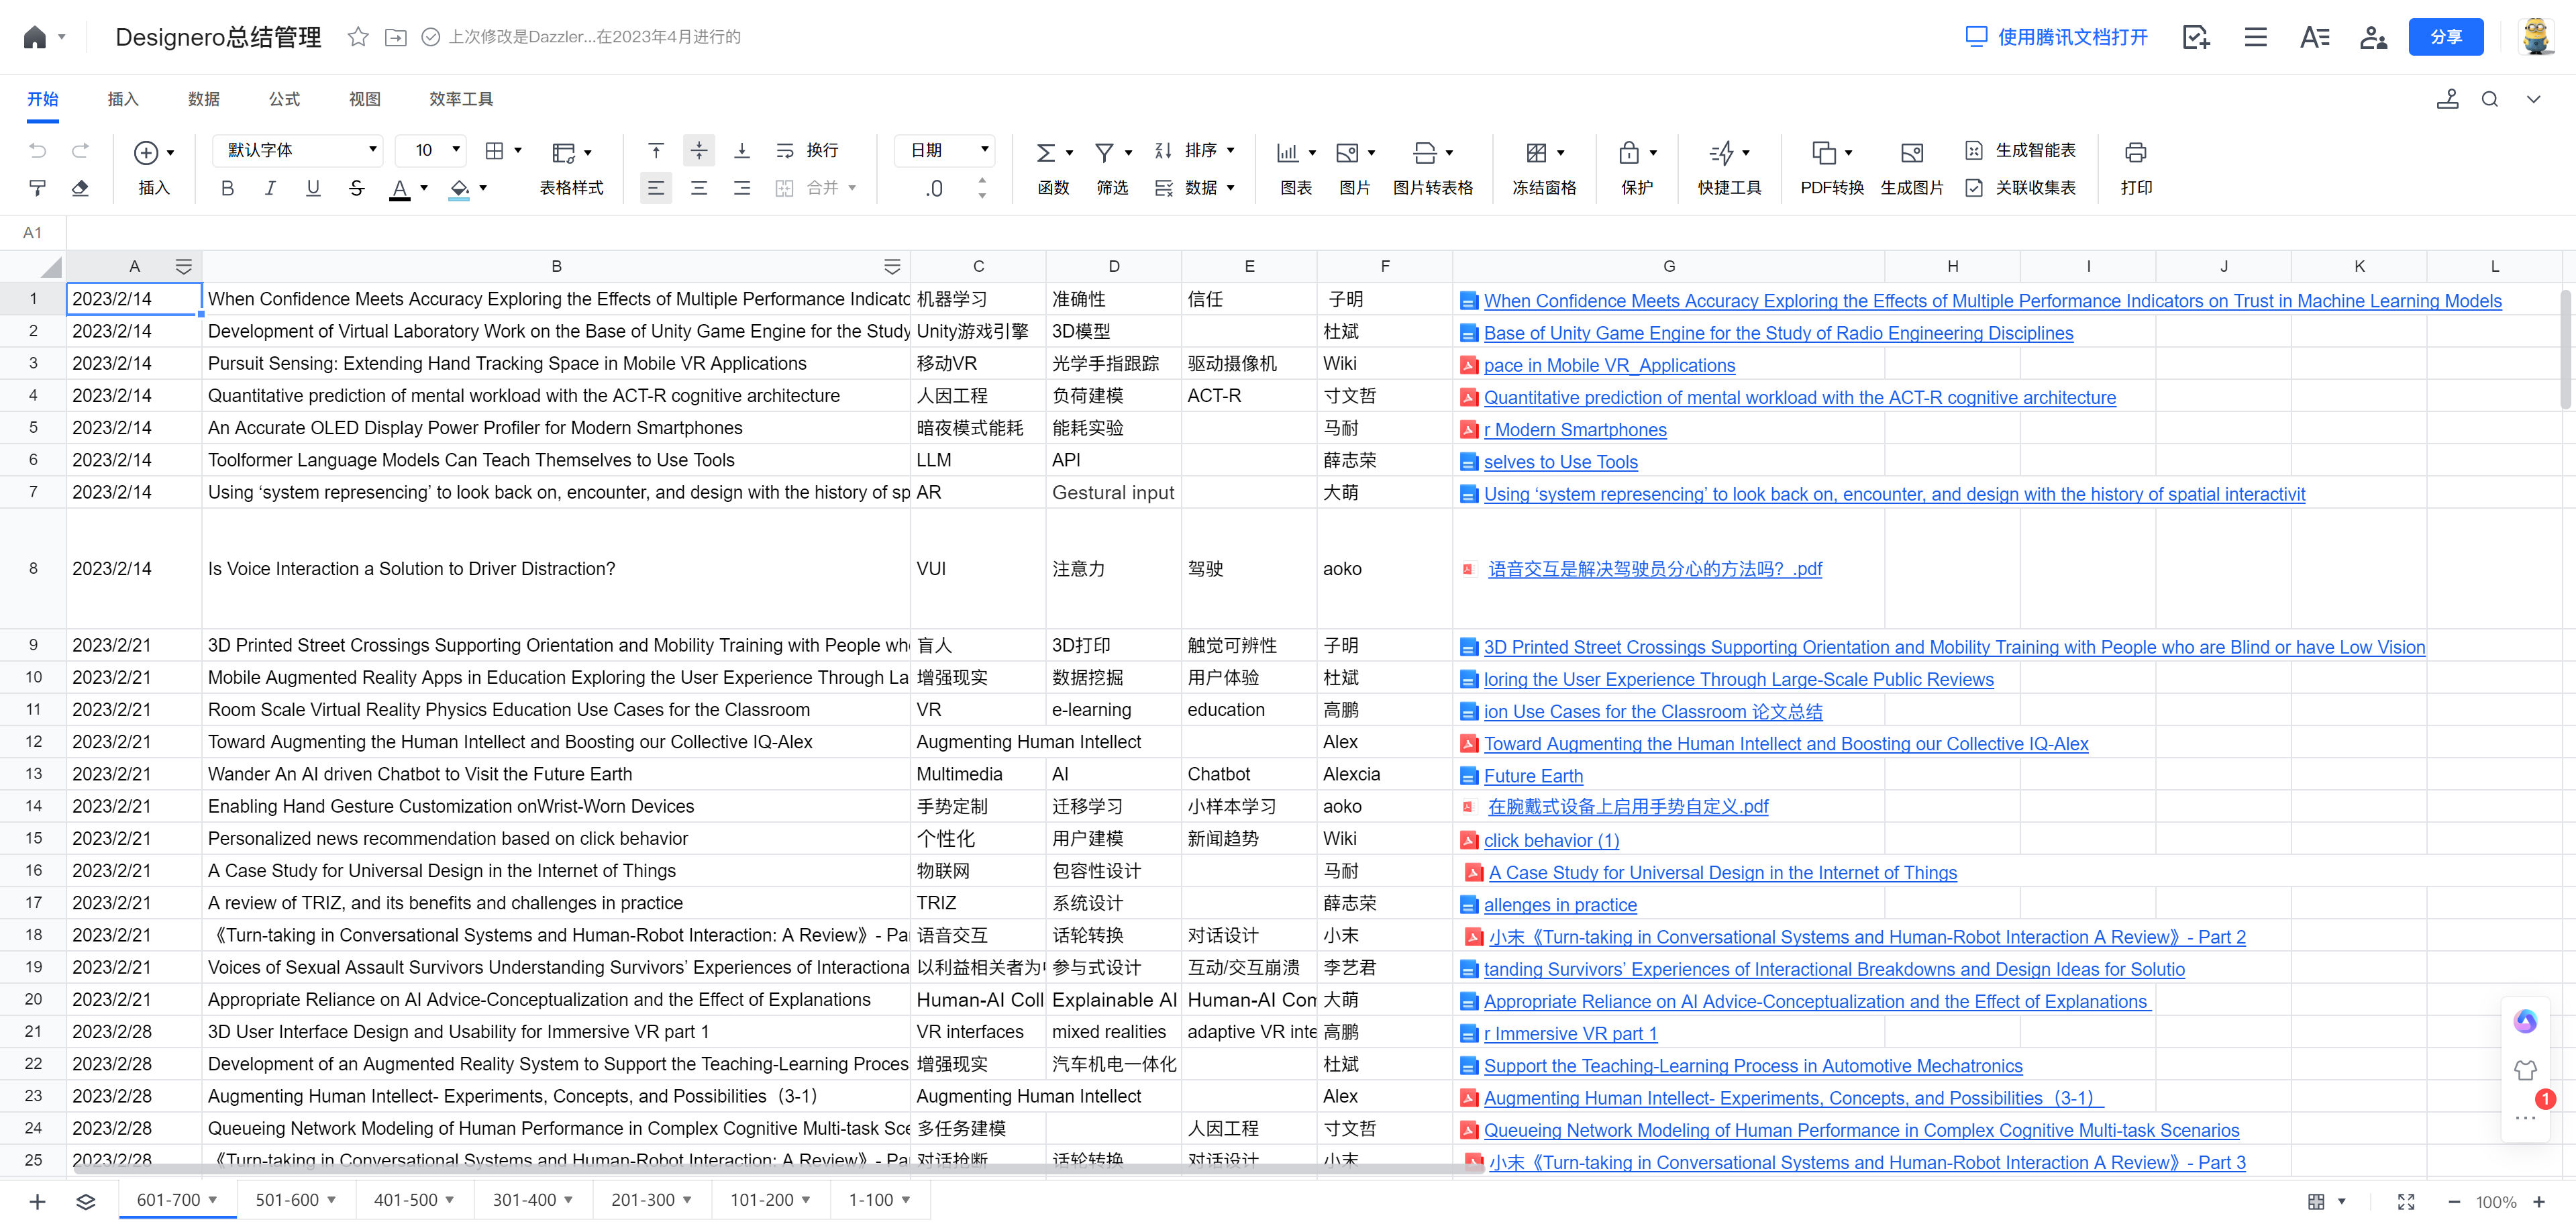Image resolution: width=2576 pixels, height=1222 pixels.
Task: Add a new sheet
Action: [x=37, y=1201]
